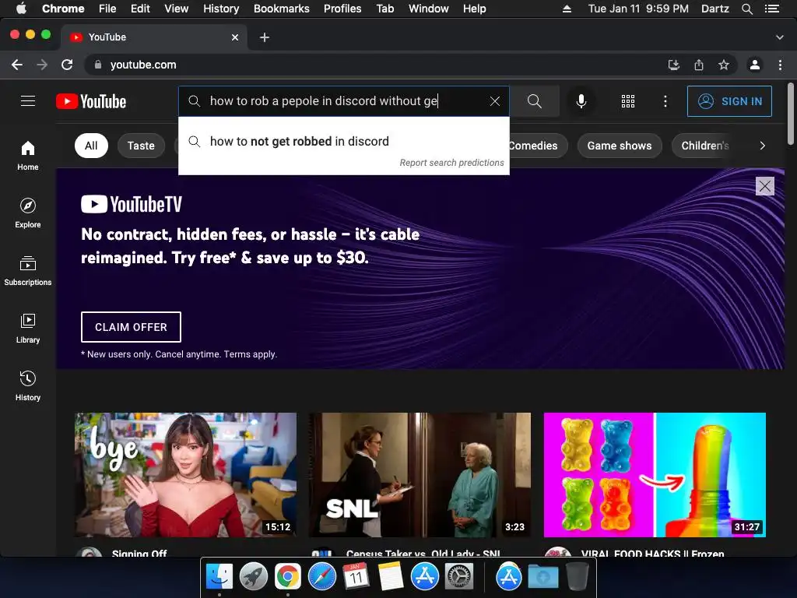The width and height of the screenshot is (797, 598).
Task: Open the Apple menu
Action: tap(21, 9)
